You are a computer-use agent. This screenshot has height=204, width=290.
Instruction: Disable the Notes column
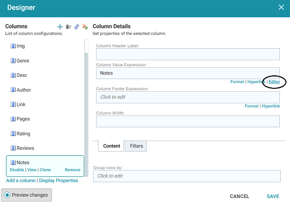pos(17,170)
